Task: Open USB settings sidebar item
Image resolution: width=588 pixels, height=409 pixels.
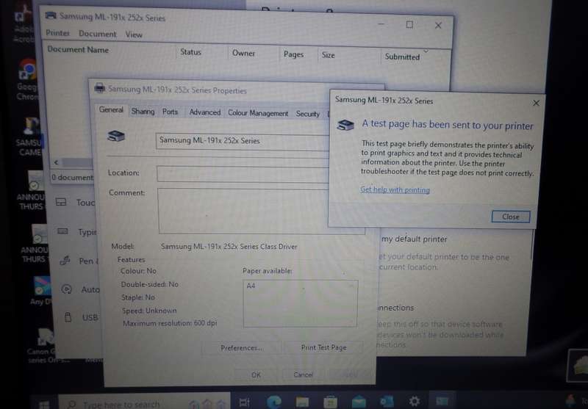Action: pos(80,318)
